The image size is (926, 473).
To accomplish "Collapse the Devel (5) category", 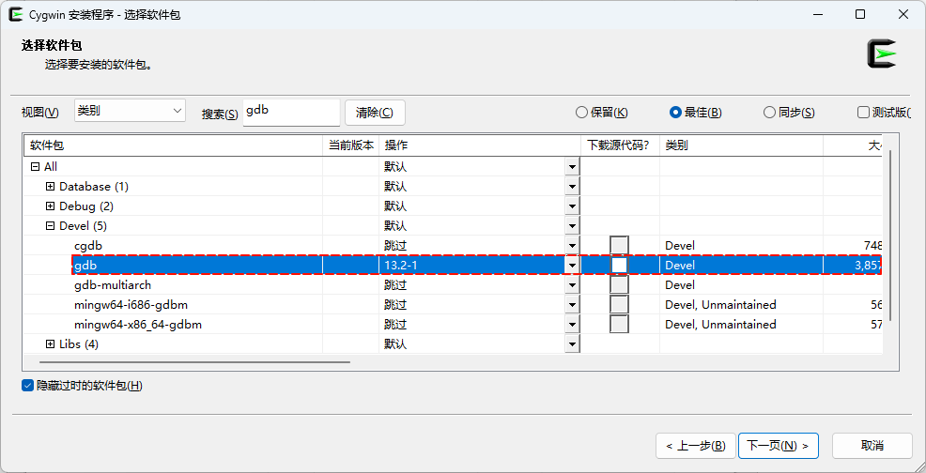I will 50,225.
